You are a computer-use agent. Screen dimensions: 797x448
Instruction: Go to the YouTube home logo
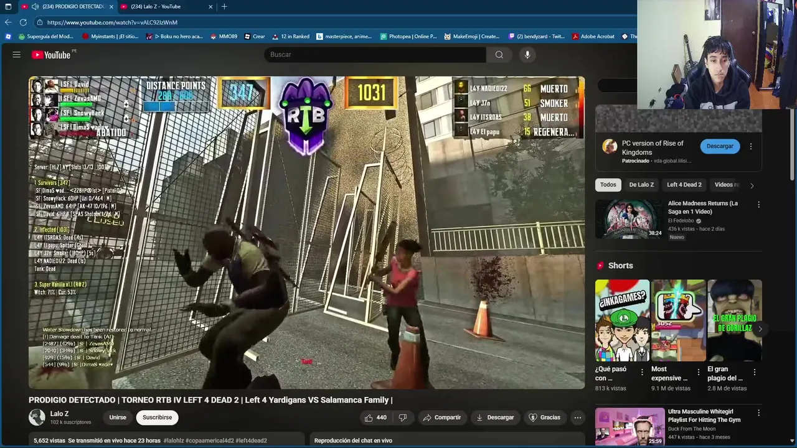51,55
